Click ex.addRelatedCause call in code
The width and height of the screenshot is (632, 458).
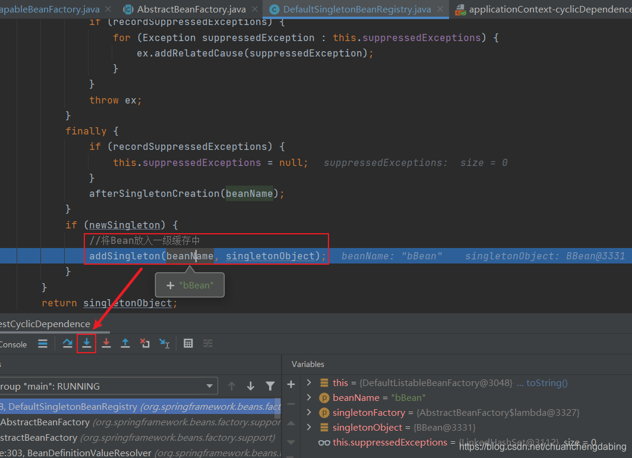[255, 54]
